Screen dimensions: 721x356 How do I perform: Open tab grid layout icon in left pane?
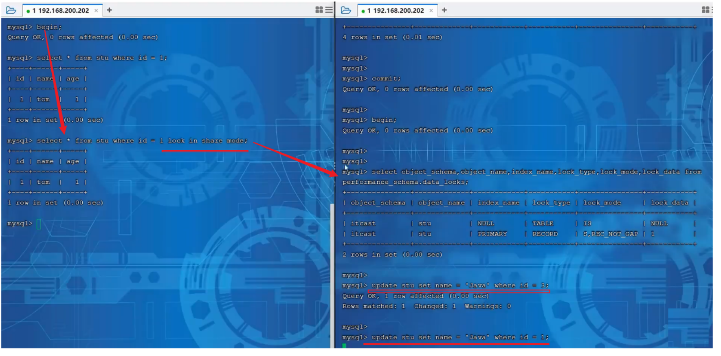pos(319,10)
